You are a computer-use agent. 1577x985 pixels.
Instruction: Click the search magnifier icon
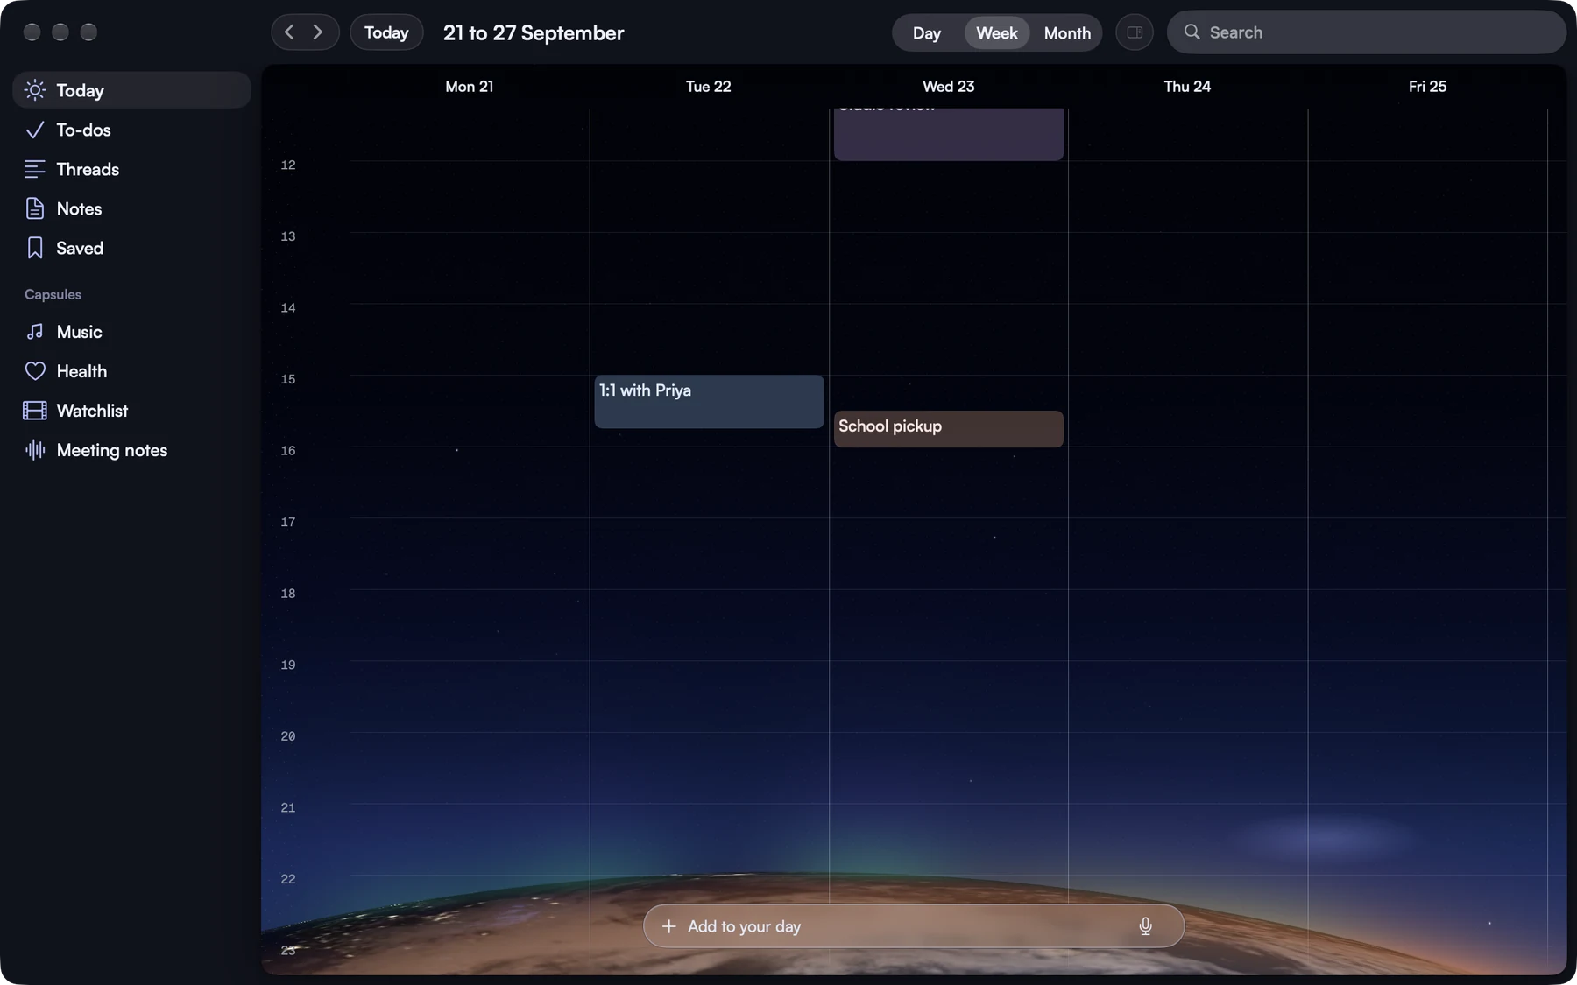1192,32
